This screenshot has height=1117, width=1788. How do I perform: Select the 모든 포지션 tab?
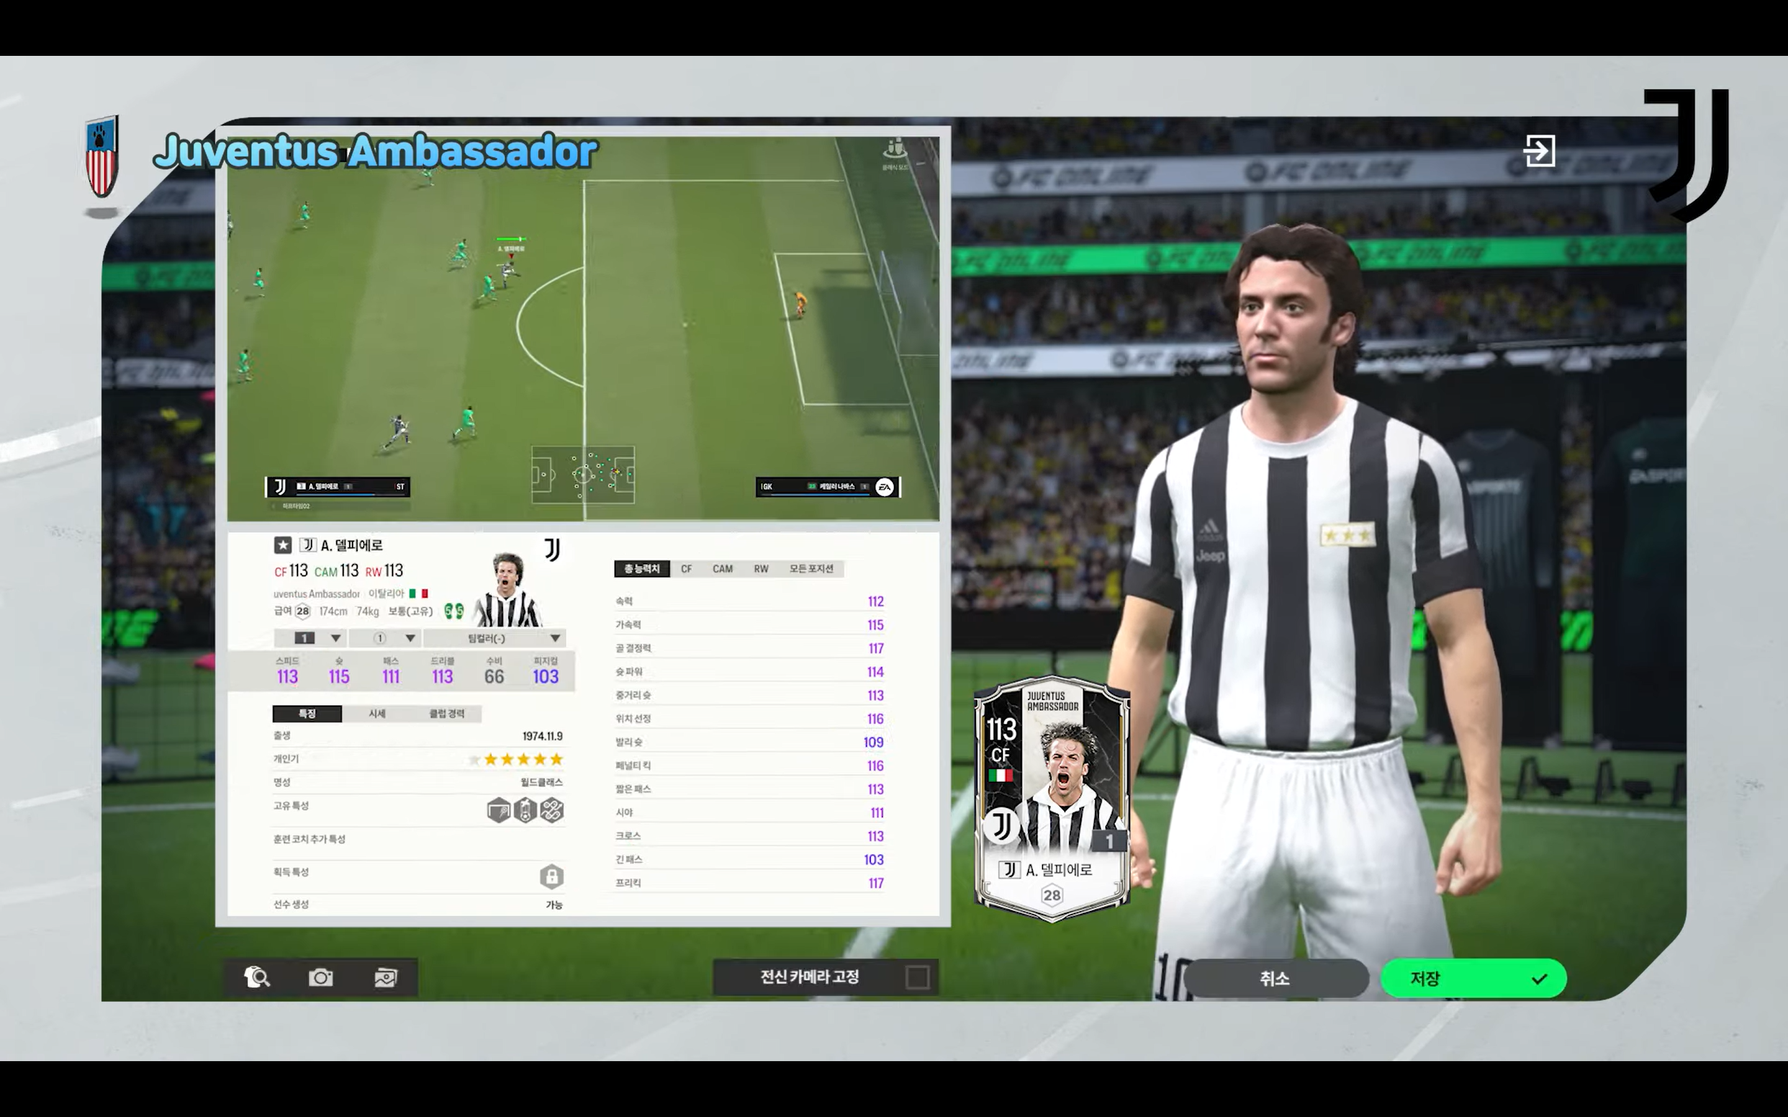tap(811, 569)
